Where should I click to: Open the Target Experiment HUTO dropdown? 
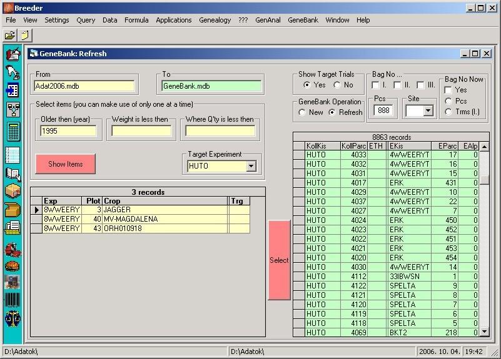pos(251,166)
